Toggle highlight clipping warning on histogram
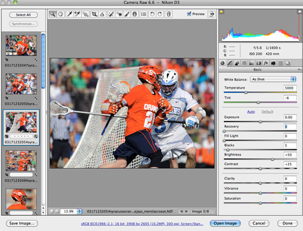 point(299,11)
